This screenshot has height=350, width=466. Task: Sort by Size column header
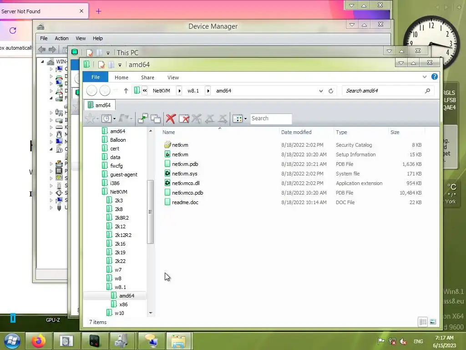(x=406, y=132)
